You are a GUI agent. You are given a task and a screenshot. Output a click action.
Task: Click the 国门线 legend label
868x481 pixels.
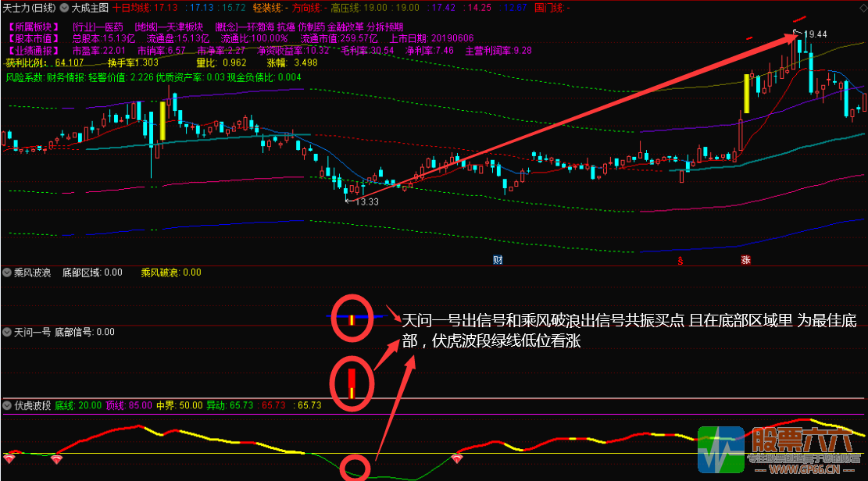[548, 8]
